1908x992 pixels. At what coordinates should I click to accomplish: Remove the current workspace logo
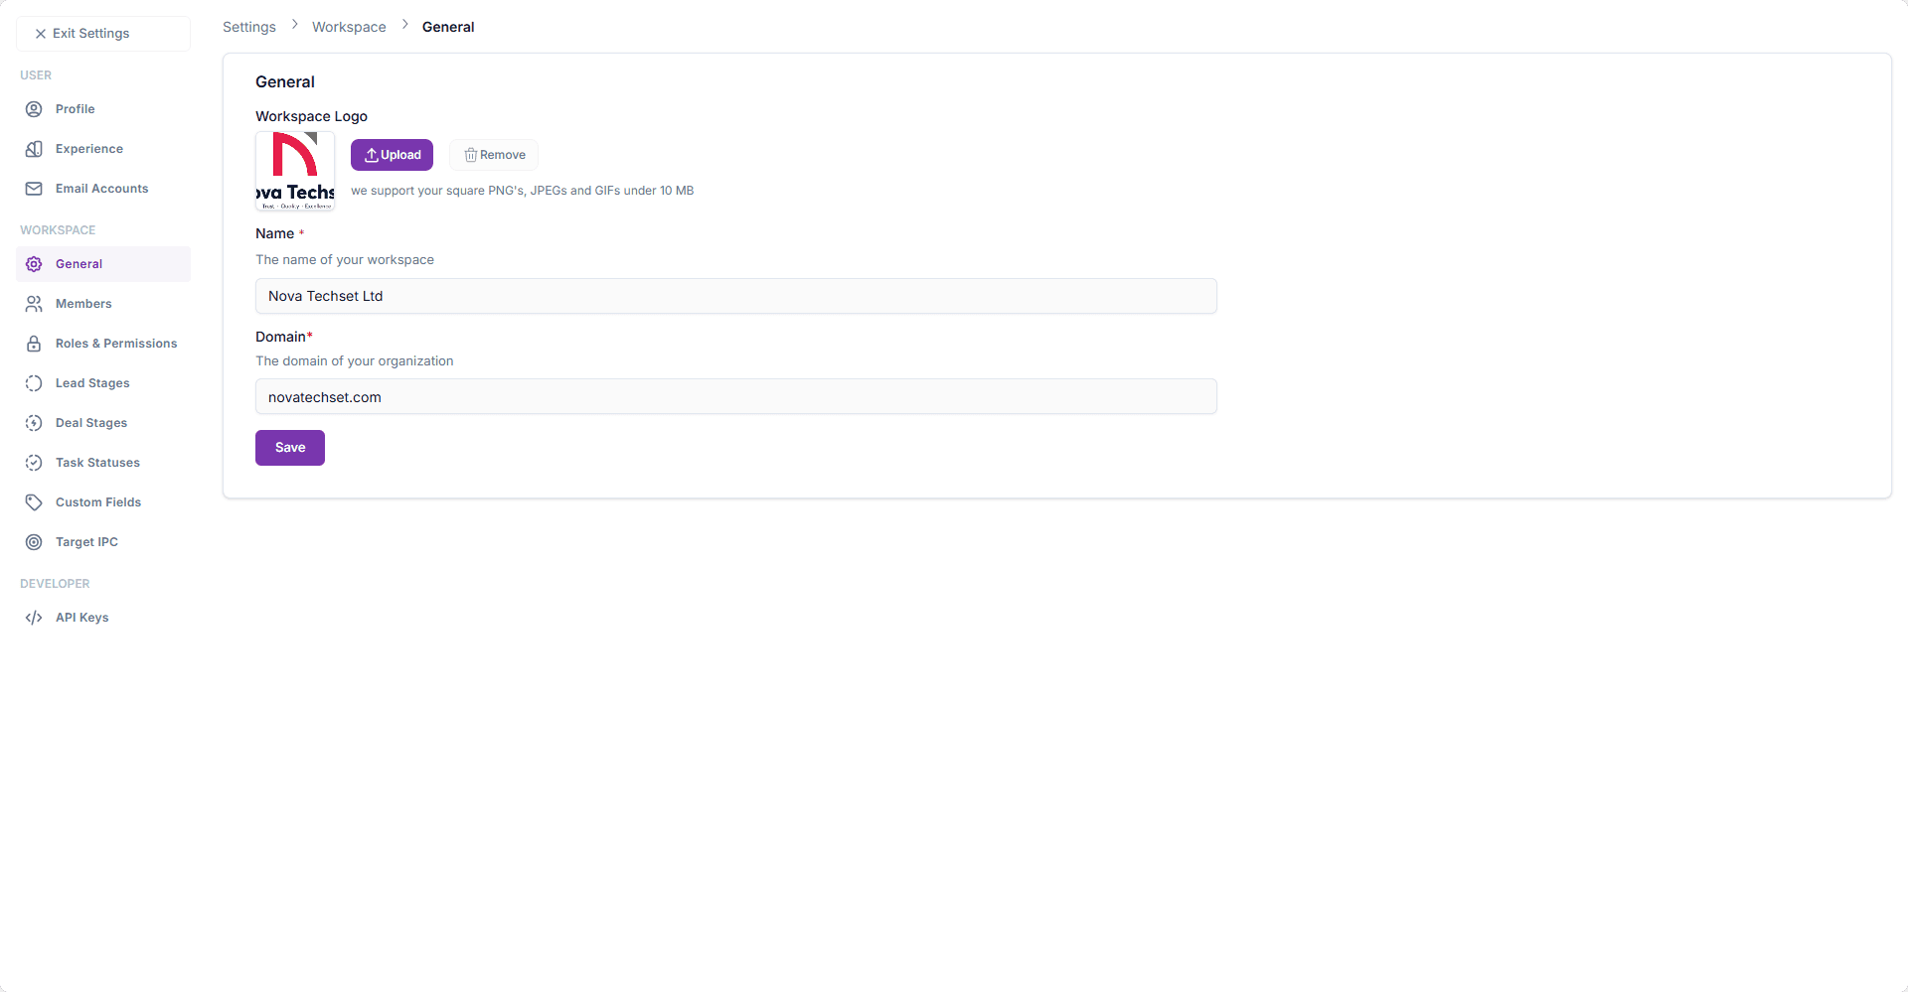pyautogui.click(x=494, y=155)
